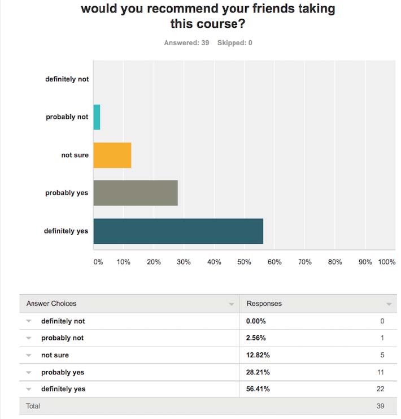401x419 pixels.
Task: Expand the 'definitely not' row arrow
Action: point(29,321)
